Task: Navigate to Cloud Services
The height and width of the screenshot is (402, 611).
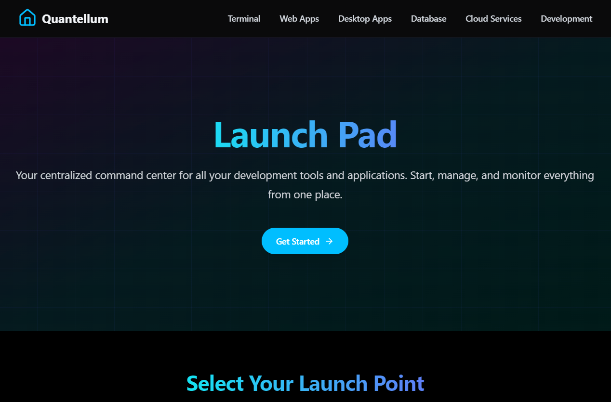Action: point(493,19)
